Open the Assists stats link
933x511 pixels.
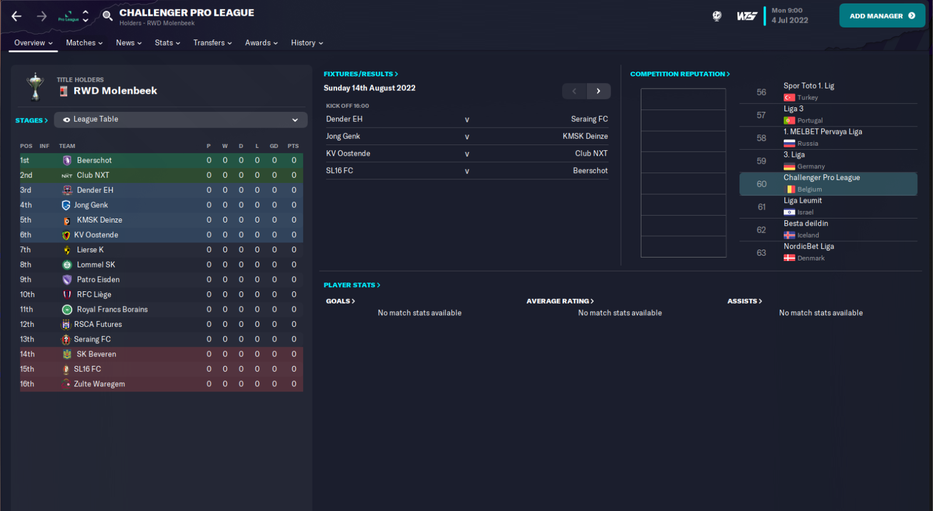coord(745,301)
